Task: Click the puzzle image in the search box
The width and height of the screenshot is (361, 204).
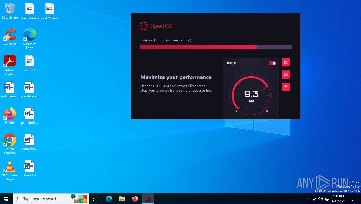Action: point(79,198)
